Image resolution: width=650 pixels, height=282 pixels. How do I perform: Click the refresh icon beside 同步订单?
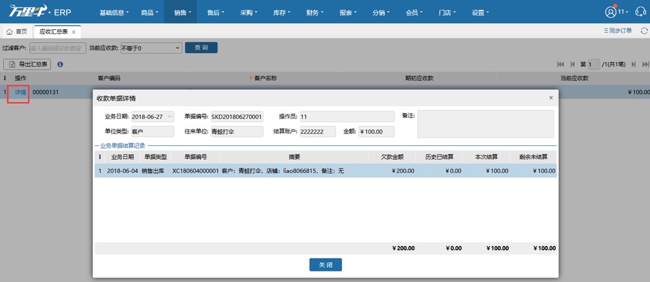[x=644, y=30]
